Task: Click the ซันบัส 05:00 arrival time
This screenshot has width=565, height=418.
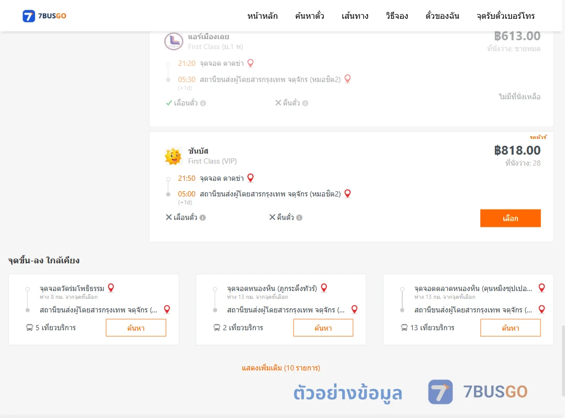Action: (x=186, y=194)
